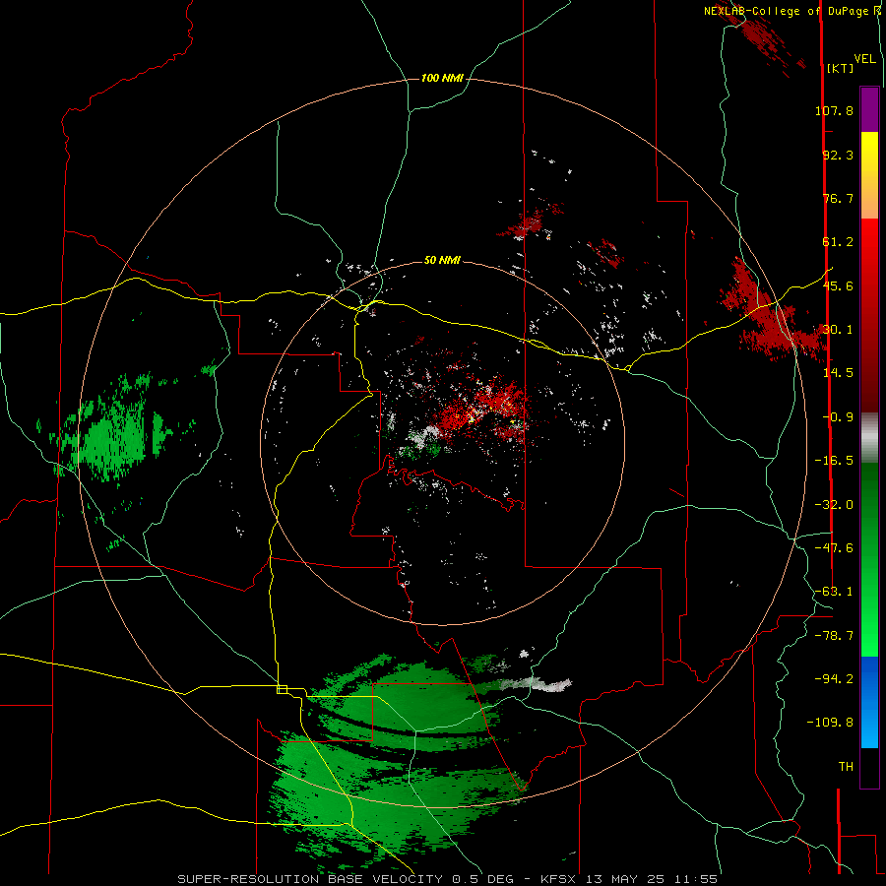
Task: Click the -78.7 legend value
Action: click(x=834, y=636)
